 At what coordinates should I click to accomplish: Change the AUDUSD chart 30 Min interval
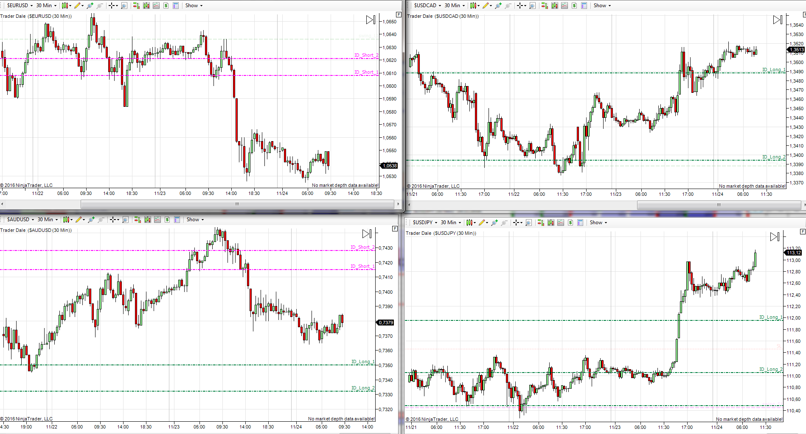tap(47, 220)
